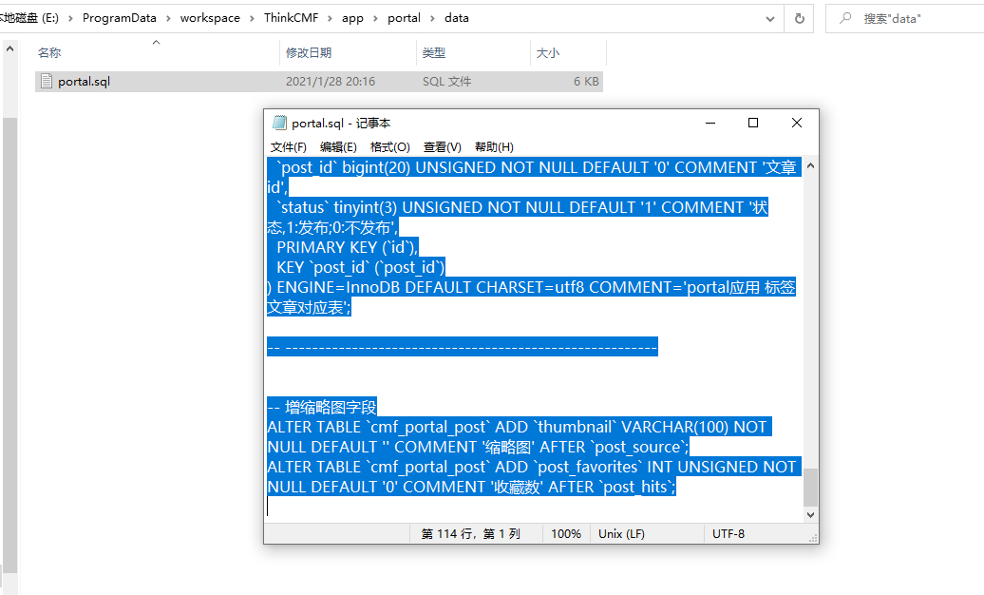Viewport: 984px width, 595px height.
Task: Click the up scroll arrow in Notepad
Action: coord(810,167)
